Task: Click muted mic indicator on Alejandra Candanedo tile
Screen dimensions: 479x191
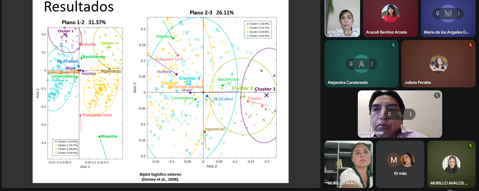Action: point(393,45)
